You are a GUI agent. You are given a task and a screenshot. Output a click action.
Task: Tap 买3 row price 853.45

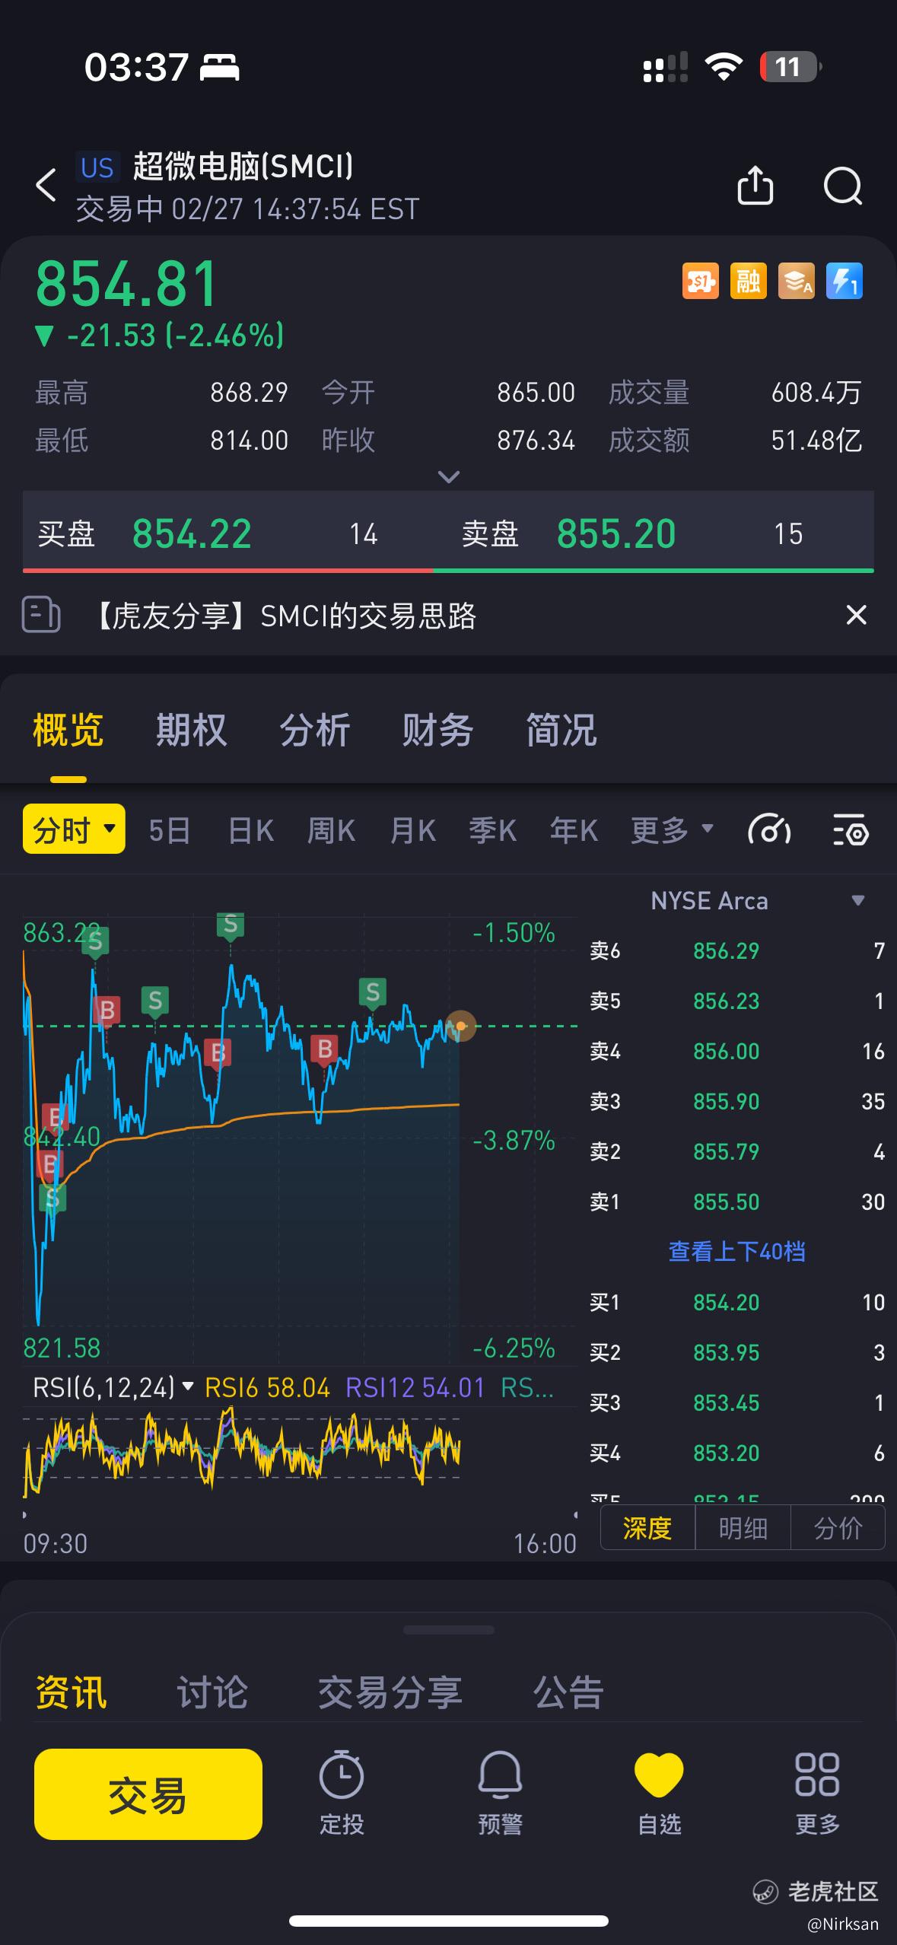coord(727,1402)
